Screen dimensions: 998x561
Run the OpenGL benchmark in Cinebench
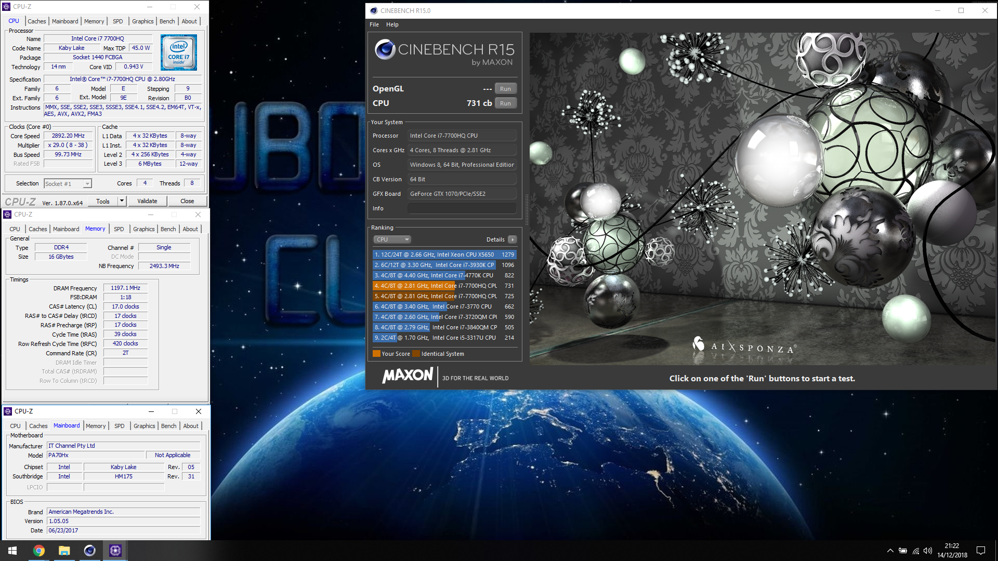pyautogui.click(x=505, y=89)
